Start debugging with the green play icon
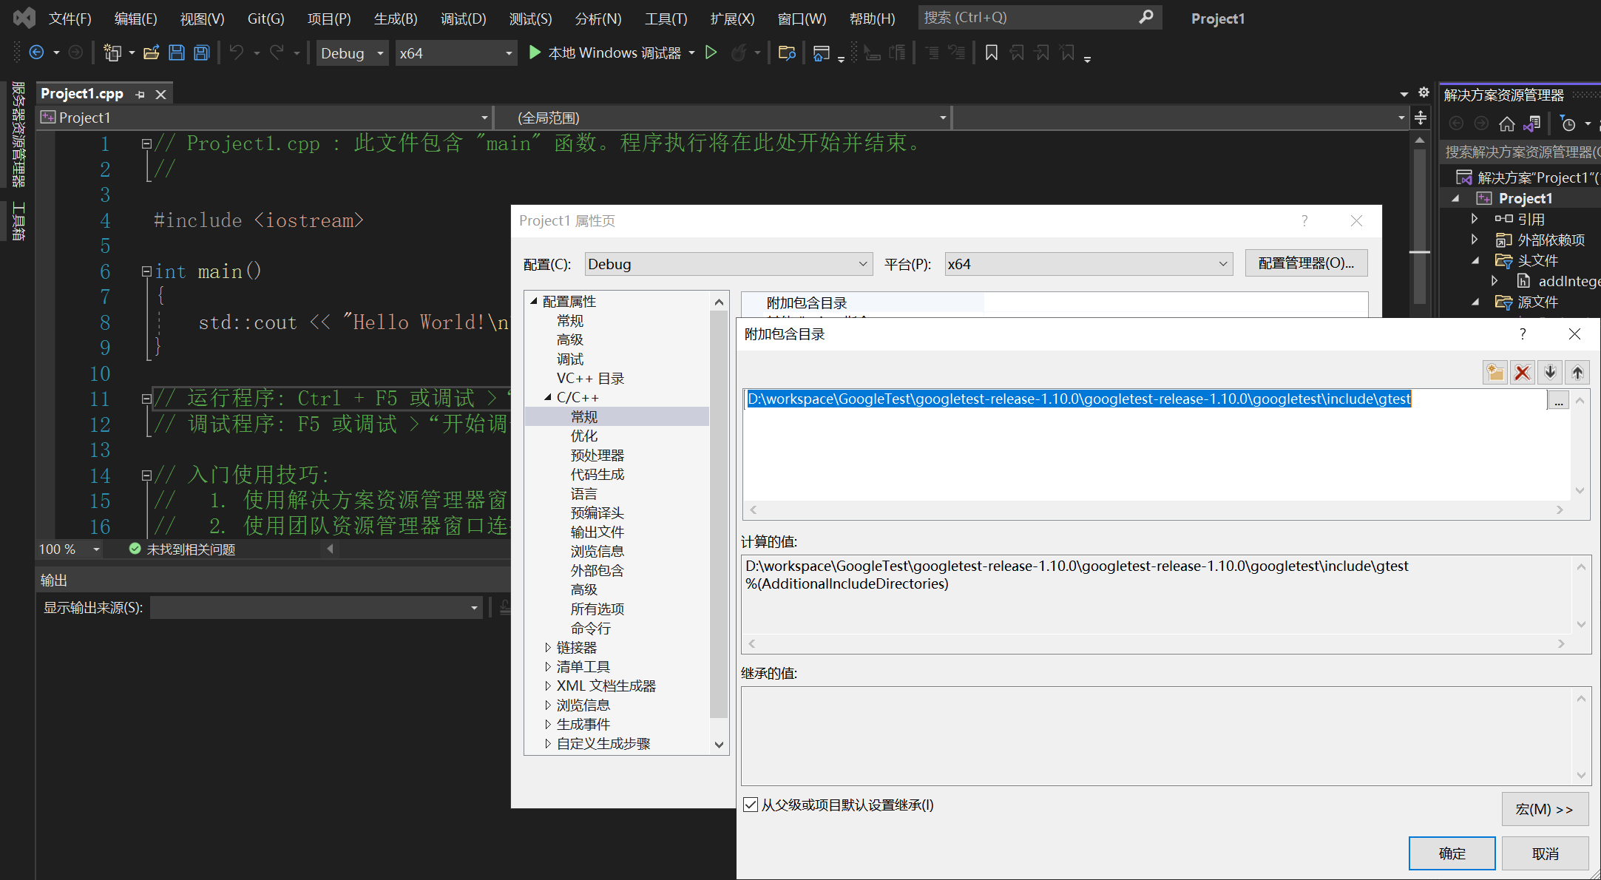Viewport: 1601px width, 880px height. 535,53
